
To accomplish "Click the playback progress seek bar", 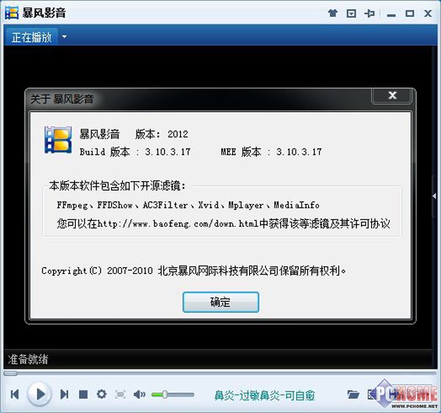I will pos(220,373).
